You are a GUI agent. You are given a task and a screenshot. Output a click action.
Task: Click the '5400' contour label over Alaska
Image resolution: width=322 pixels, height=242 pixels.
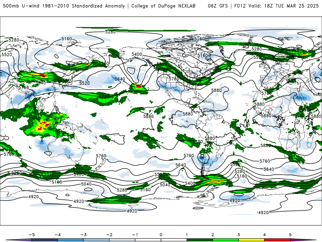click(x=137, y=54)
